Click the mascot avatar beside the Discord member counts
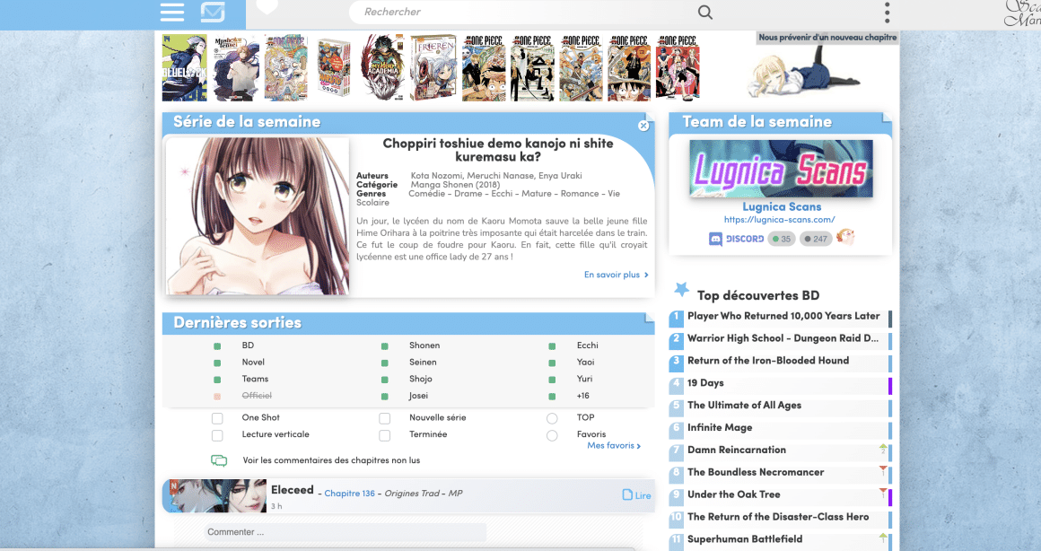 [x=844, y=238]
